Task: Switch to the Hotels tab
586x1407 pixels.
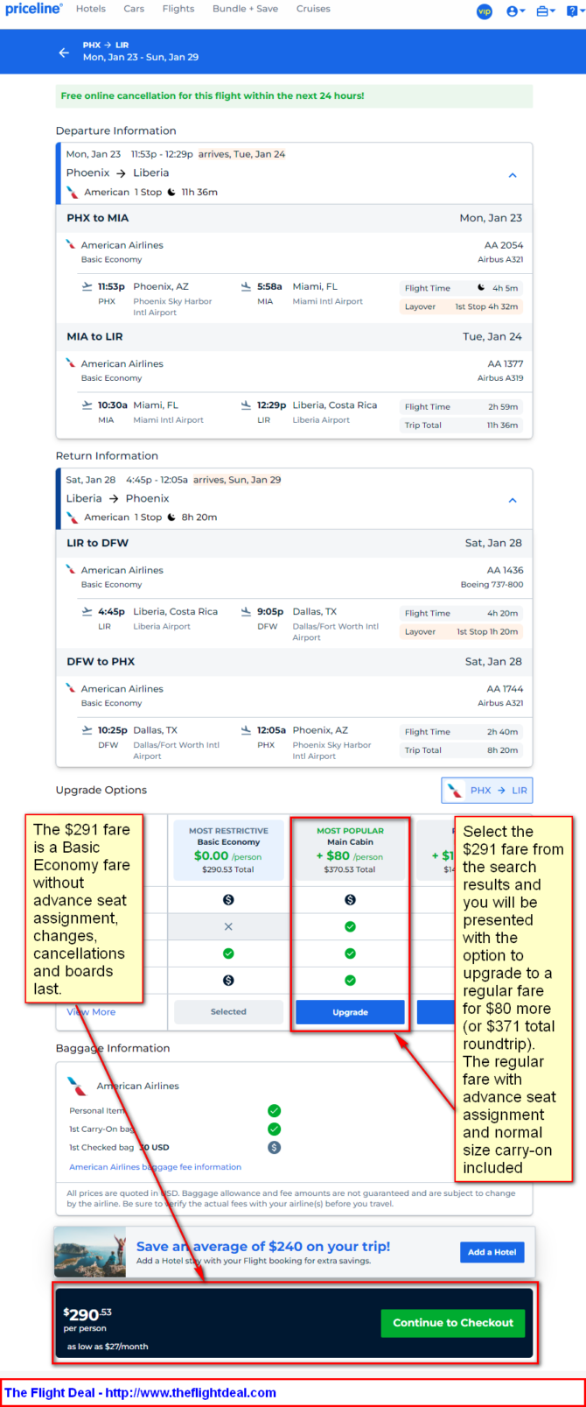Action: pyautogui.click(x=91, y=9)
